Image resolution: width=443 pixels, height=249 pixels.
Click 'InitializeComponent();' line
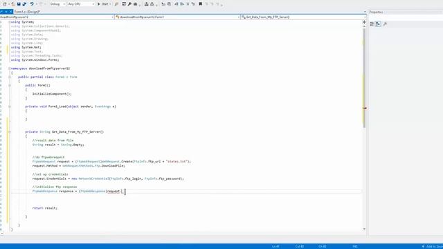pyautogui.click(x=52, y=94)
